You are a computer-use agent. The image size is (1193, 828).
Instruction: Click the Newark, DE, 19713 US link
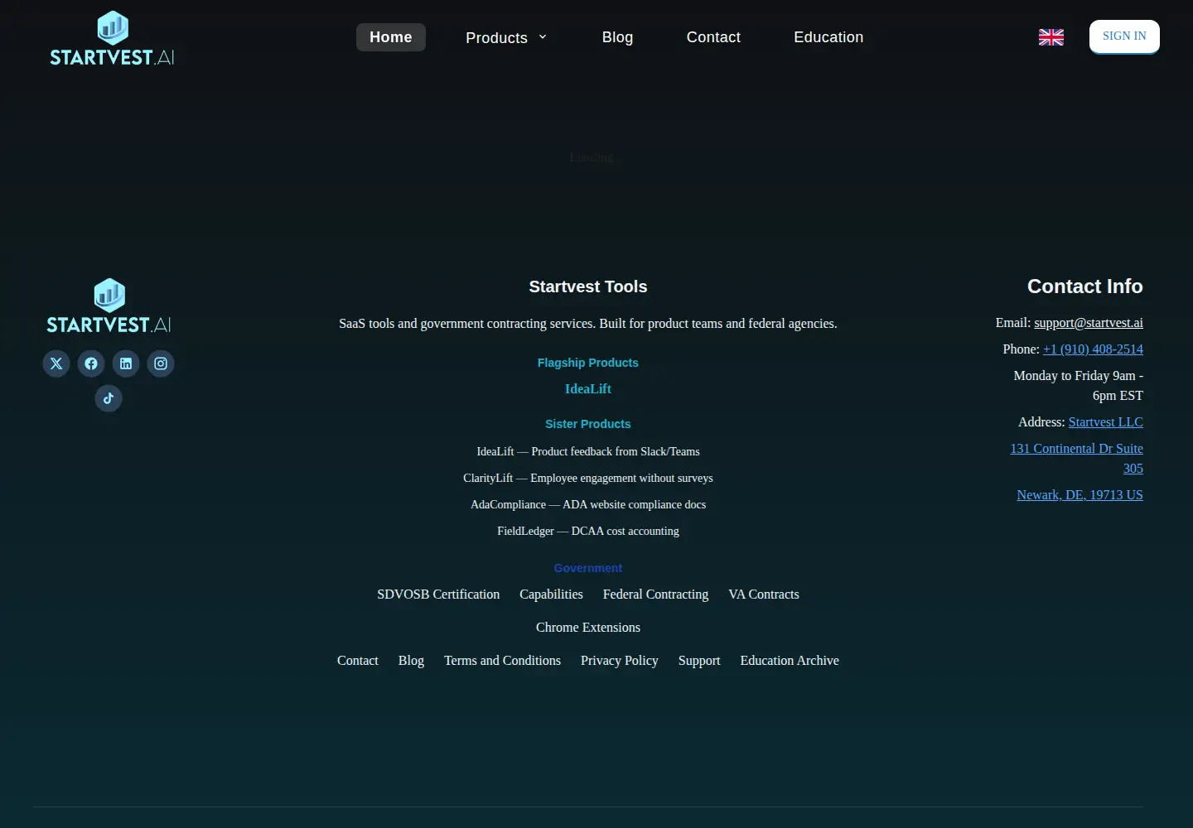(x=1080, y=495)
